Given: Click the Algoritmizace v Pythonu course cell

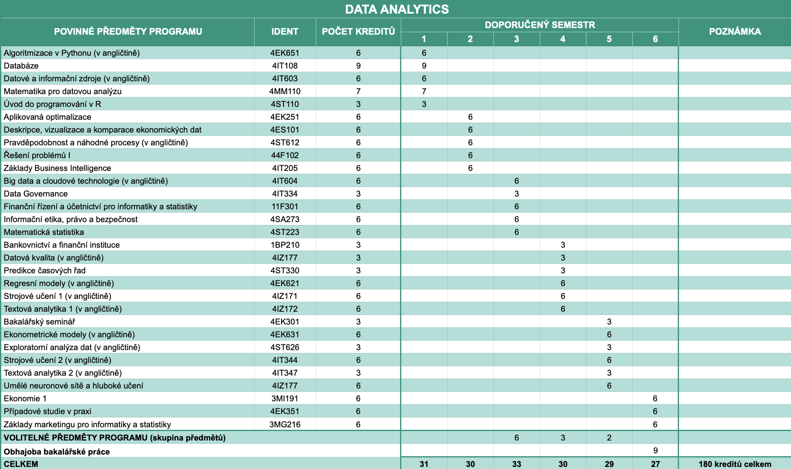Looking at the screenshot, I should click(x=71, y=53).
